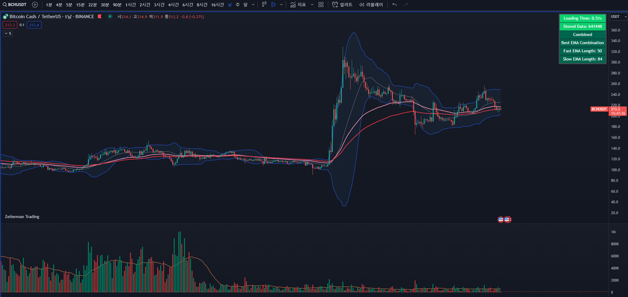Image resolution: width=628 pixels, height=297 pixels.
Task: Click the undo arrow
Action: [394, 5]
